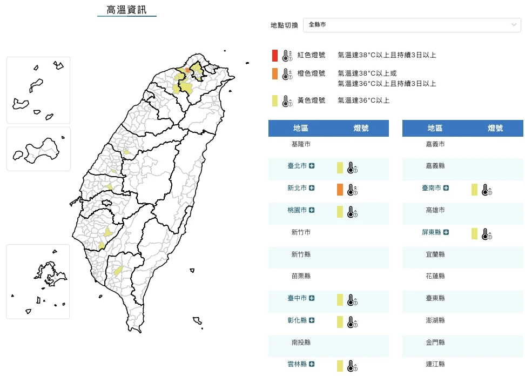The image size is (525, 376).
Task: Click the orange legend color swatch
Action: tap(275, 74)
